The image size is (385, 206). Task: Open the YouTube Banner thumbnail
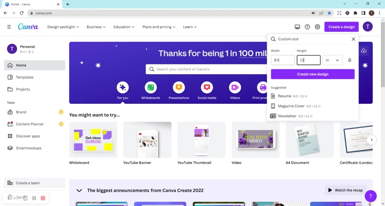click(x=147, y=139)
